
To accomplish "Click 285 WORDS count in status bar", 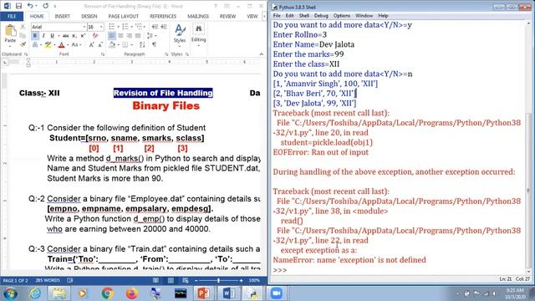I will [x=48, y=281].
